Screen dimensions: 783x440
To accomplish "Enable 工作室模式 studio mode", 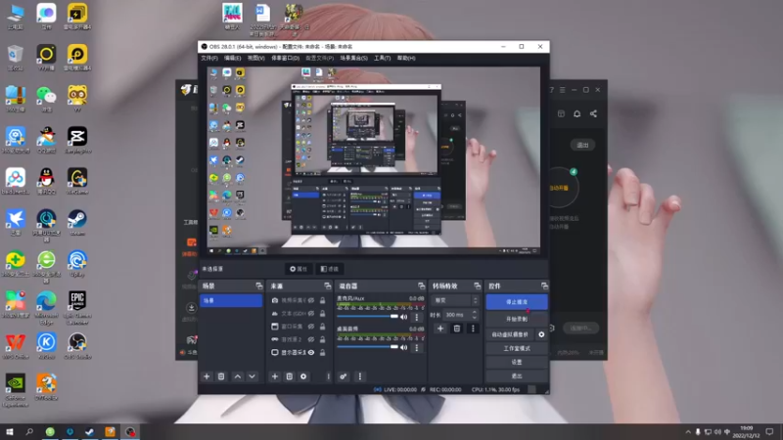I will click(517, 348).
